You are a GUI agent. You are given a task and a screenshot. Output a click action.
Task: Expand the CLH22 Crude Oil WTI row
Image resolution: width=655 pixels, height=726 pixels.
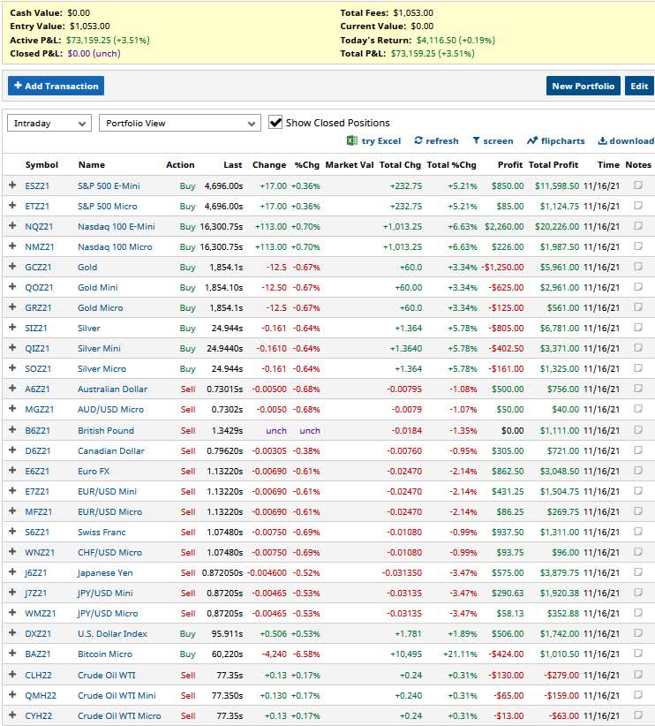click(x=12, y=674)
